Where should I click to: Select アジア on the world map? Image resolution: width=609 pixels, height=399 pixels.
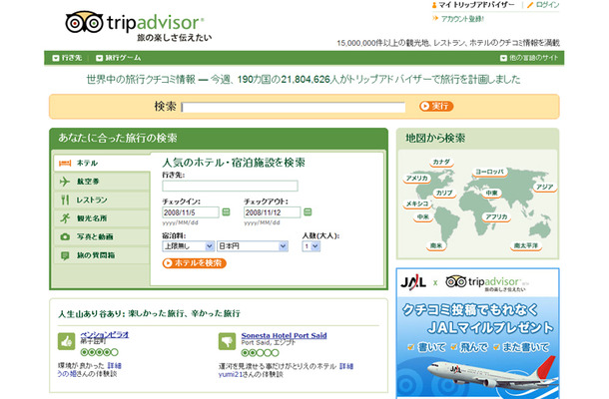544,187
